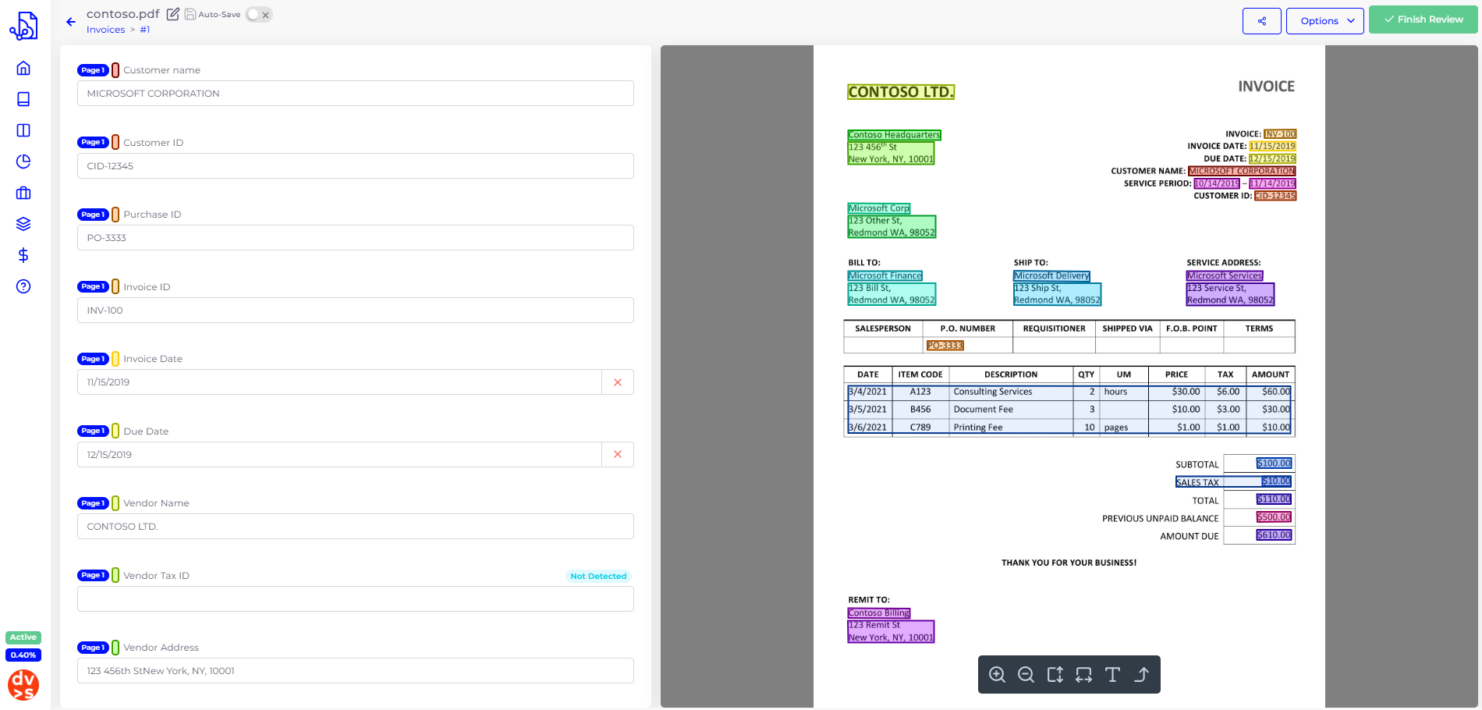Click the edit filename pencil icon
Screen dimensions: 1482x710
(x=173, y=14)
